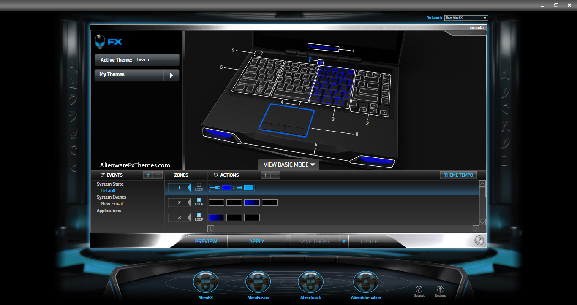Open the Save Theme dropdown arrow
Viewport: 577px width, 305px height.
pos(344,241)
